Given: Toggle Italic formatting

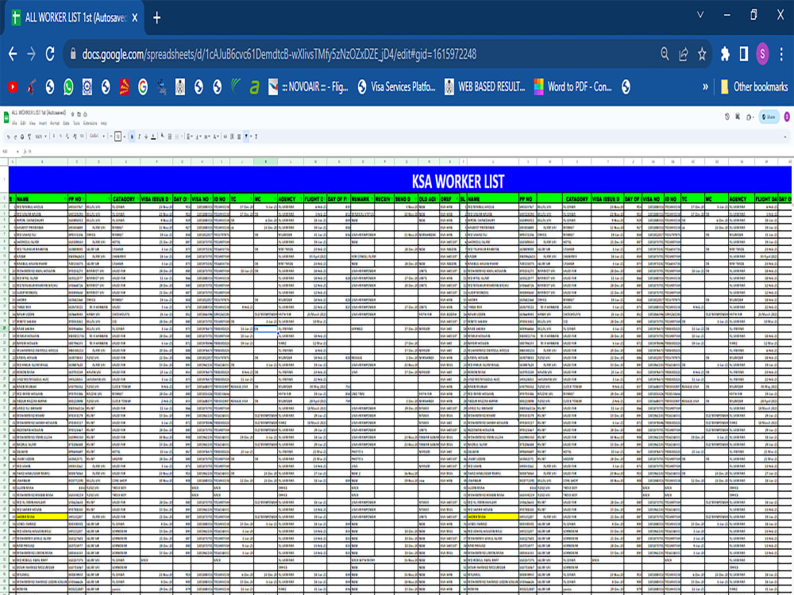Looking at the screenshot, I should tap(139, 136).
